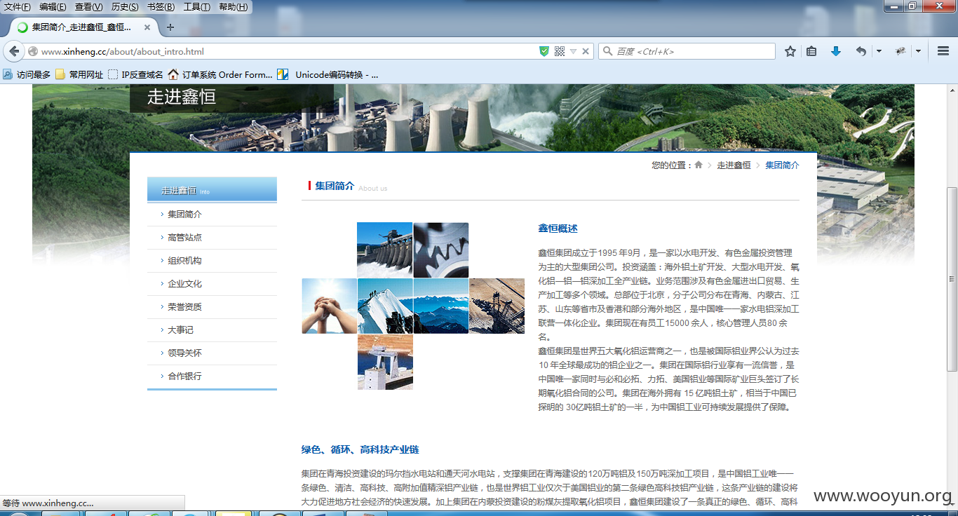Click home icon in breadcrumb
The height and width of the screenshot is (516, 958).
click(699, 165)
